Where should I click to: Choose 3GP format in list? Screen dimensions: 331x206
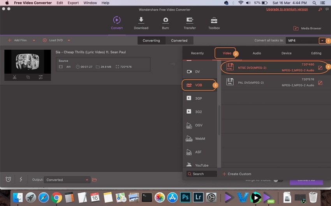pos(200,99)
